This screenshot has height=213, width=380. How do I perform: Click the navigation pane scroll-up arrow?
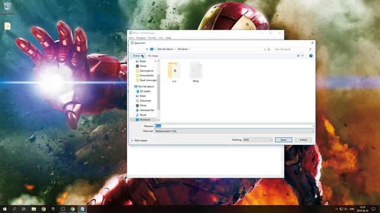coord(159,62)
